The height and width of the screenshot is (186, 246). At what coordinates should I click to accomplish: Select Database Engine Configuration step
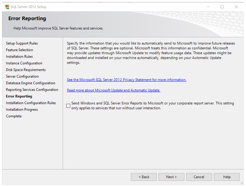tap(30, 83)
